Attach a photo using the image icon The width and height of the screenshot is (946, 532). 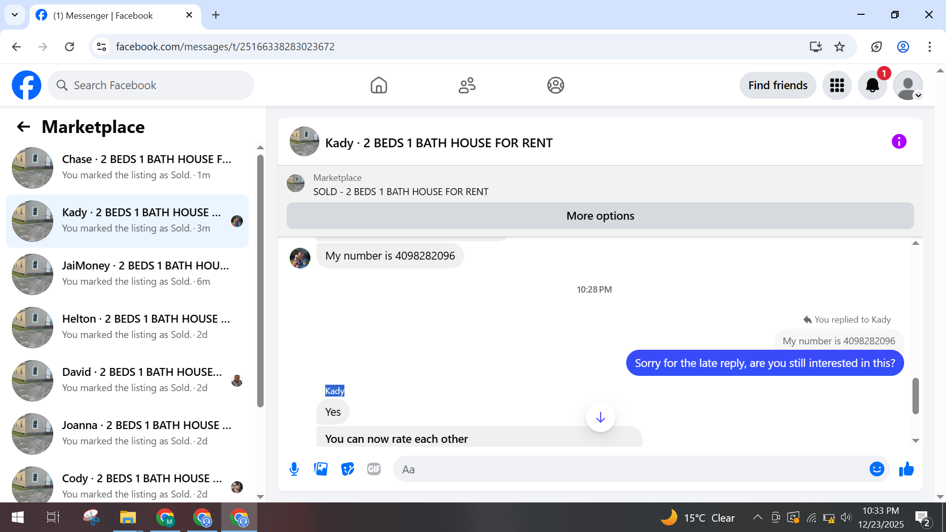(321, 469)
